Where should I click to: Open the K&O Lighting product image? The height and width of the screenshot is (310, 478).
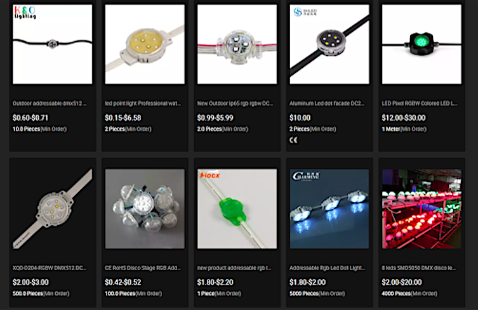click(53, 44)
